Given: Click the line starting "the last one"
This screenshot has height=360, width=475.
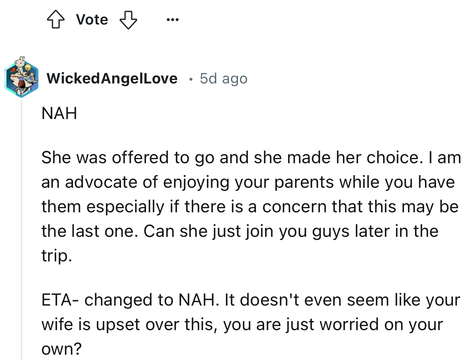Looking at the screenshot, I should click(x=240, y=231).
